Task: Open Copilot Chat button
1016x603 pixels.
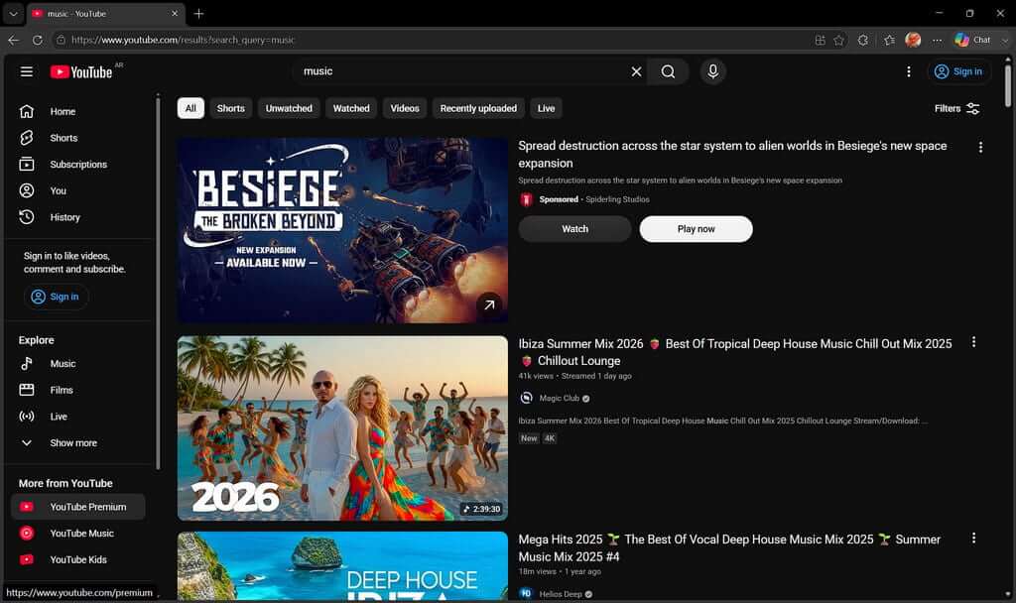Action: 972,40
